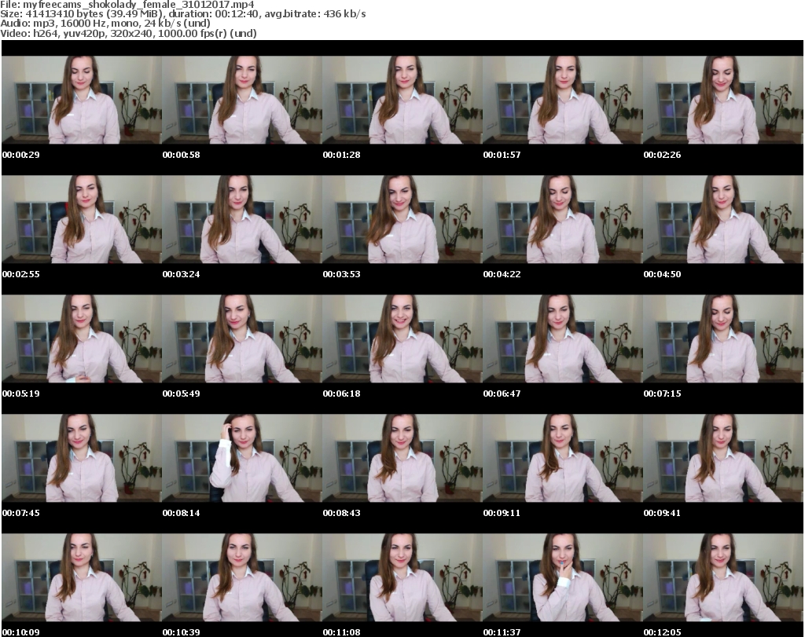Select the thumbnail frame at 00:03:53
The width and height of the screenshot is (805, 637).
pyautogui.click(x=402, y=219)
